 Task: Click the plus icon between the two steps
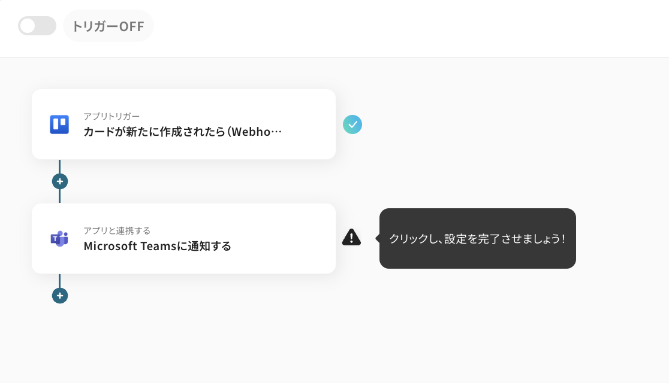tap(59, 181)
